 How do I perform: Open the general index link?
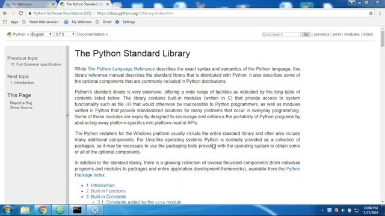click(x=368, y=34)
